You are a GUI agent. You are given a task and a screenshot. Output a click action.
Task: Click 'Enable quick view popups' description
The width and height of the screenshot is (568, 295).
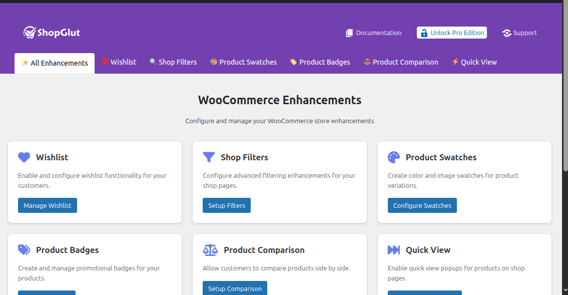456,273
